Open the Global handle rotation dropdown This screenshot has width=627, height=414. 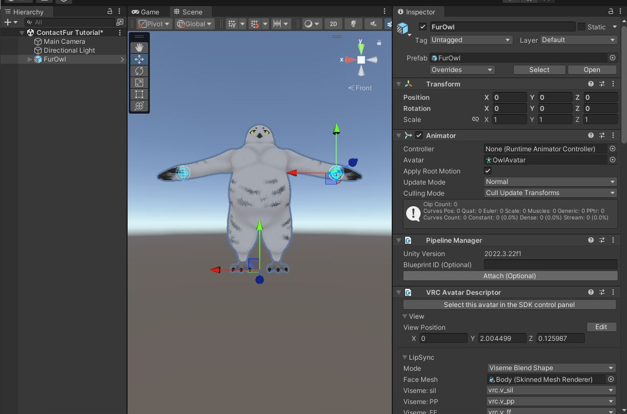194,24
